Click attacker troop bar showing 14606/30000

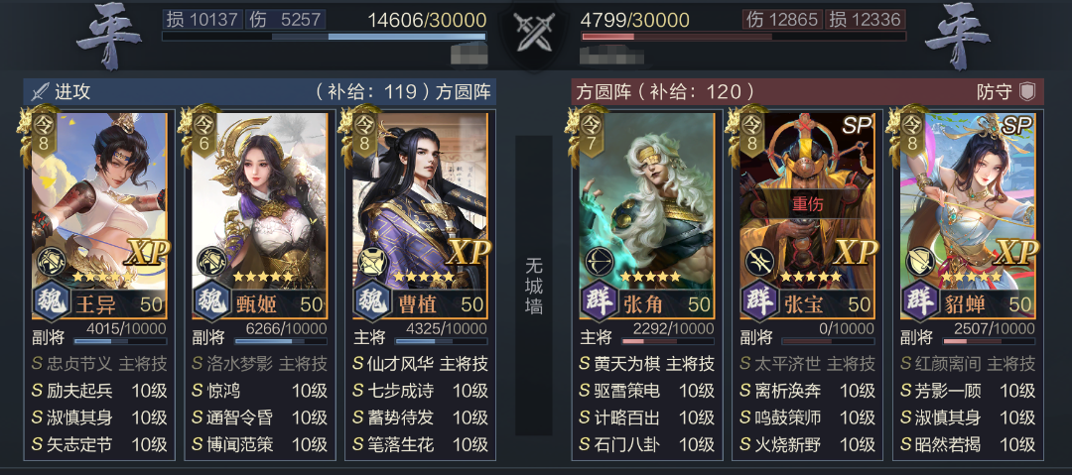pyautogui.click(x=324, y=37)
